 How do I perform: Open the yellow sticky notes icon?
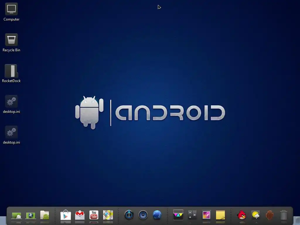point(220,215)
